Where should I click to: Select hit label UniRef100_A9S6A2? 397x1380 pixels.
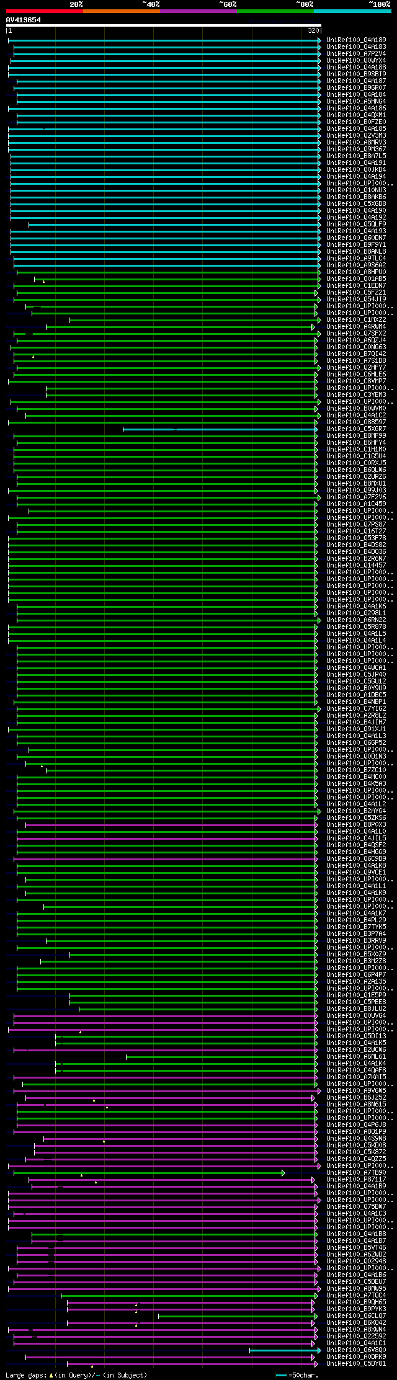point(356,265)
